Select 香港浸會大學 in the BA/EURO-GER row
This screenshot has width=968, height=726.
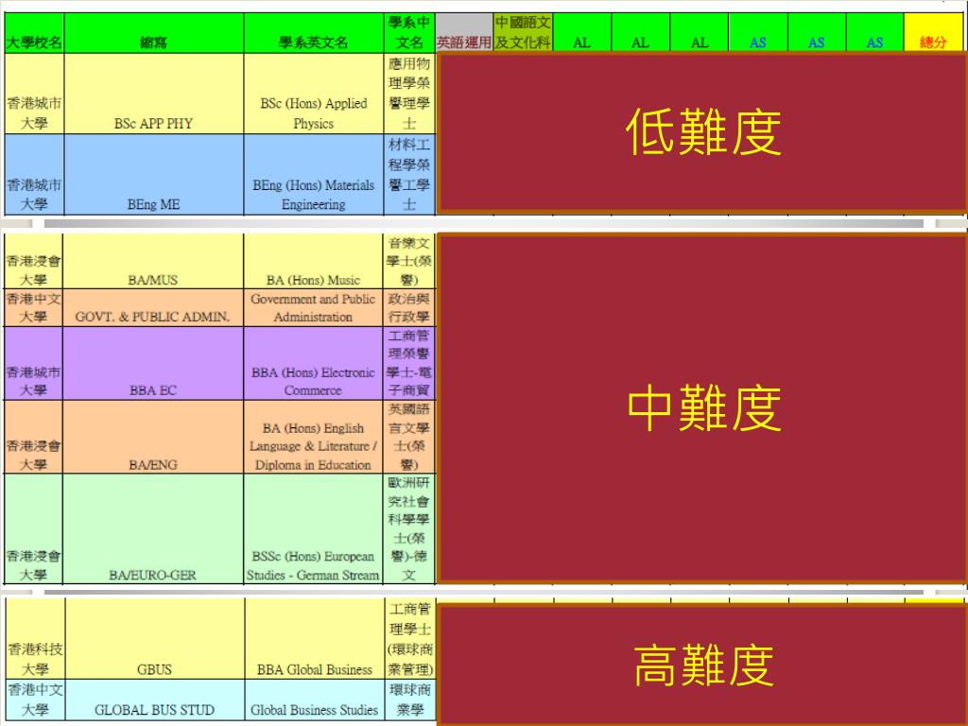point(33,528)
